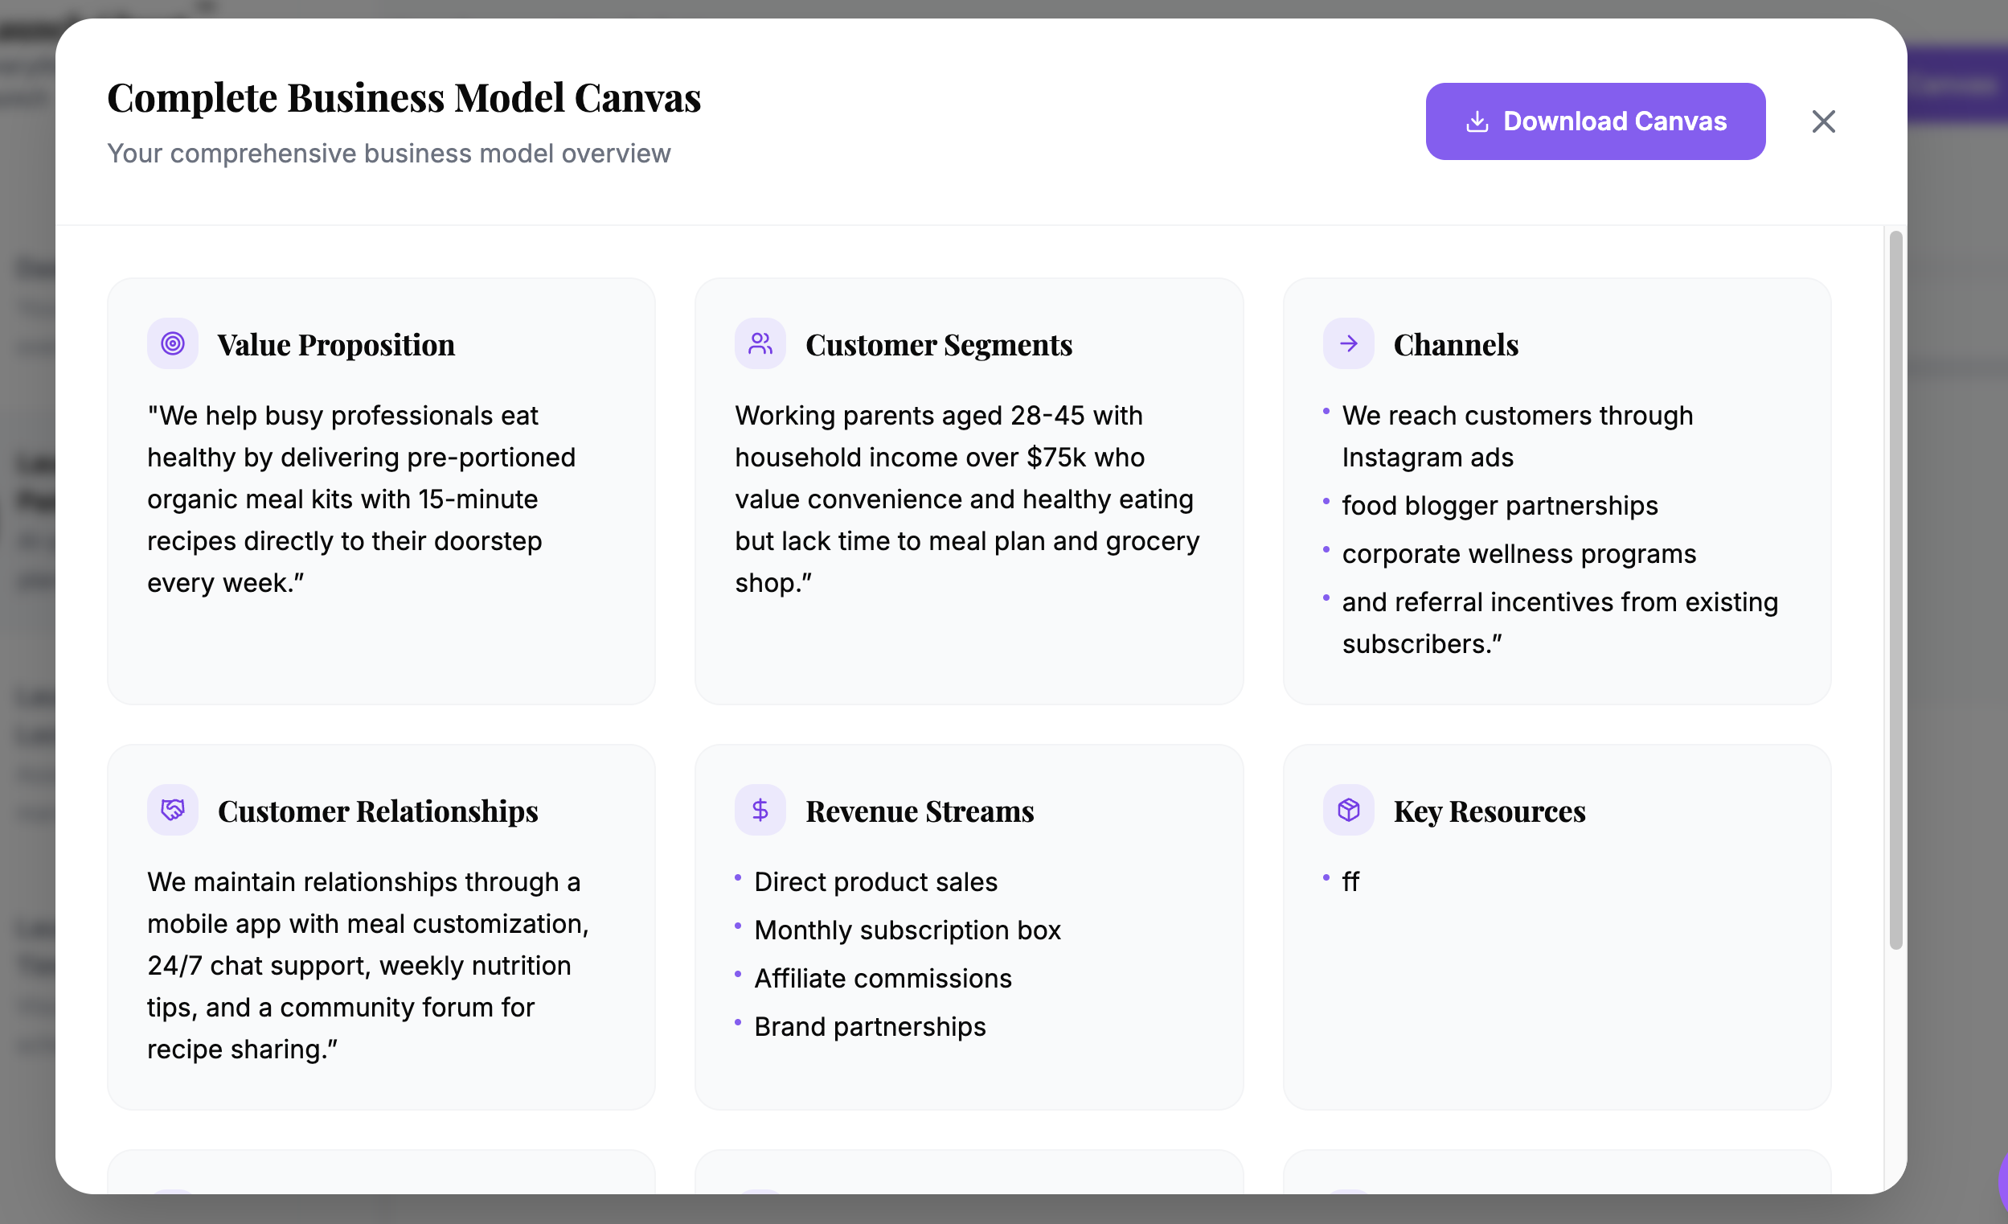Click the Revenue Streams dollar icon

coord(760,810)
